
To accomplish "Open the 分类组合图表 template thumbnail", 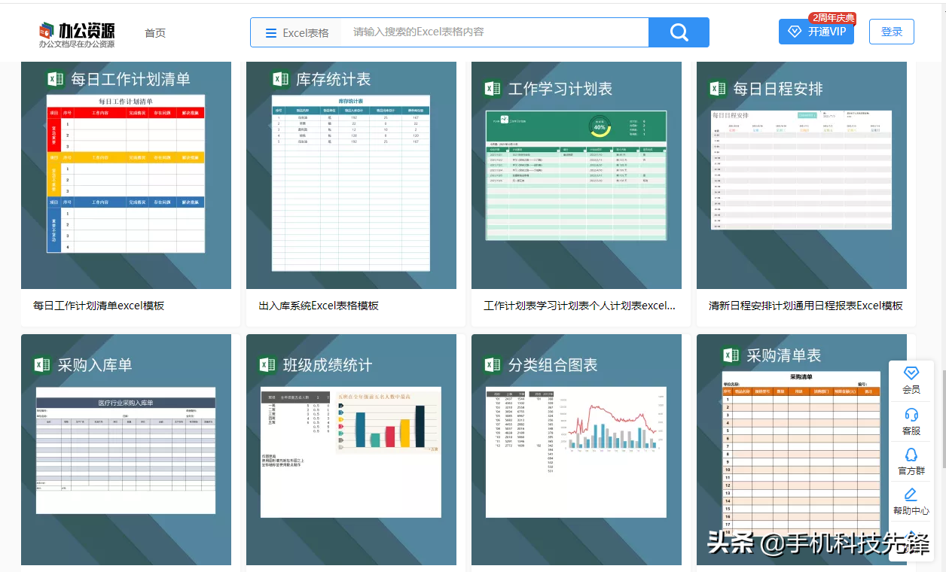I will tap(576, 449).
